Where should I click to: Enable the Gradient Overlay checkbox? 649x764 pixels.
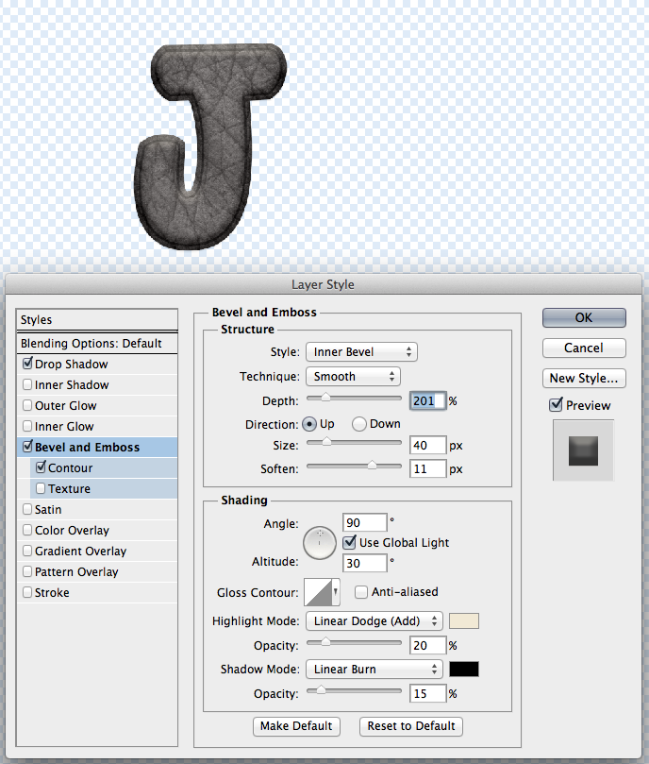[x=27, y=551]
